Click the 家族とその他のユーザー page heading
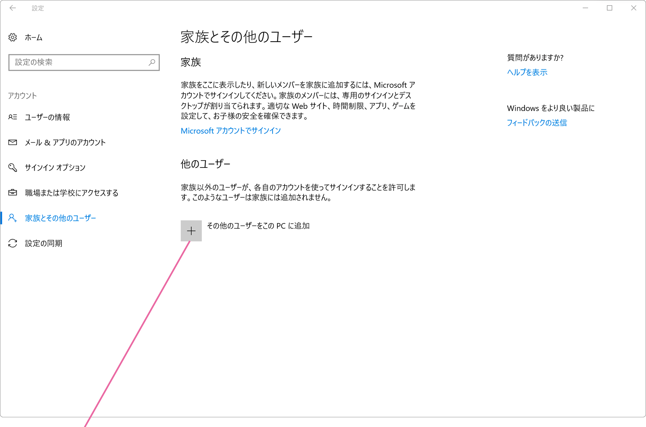 tap(246, 37)
